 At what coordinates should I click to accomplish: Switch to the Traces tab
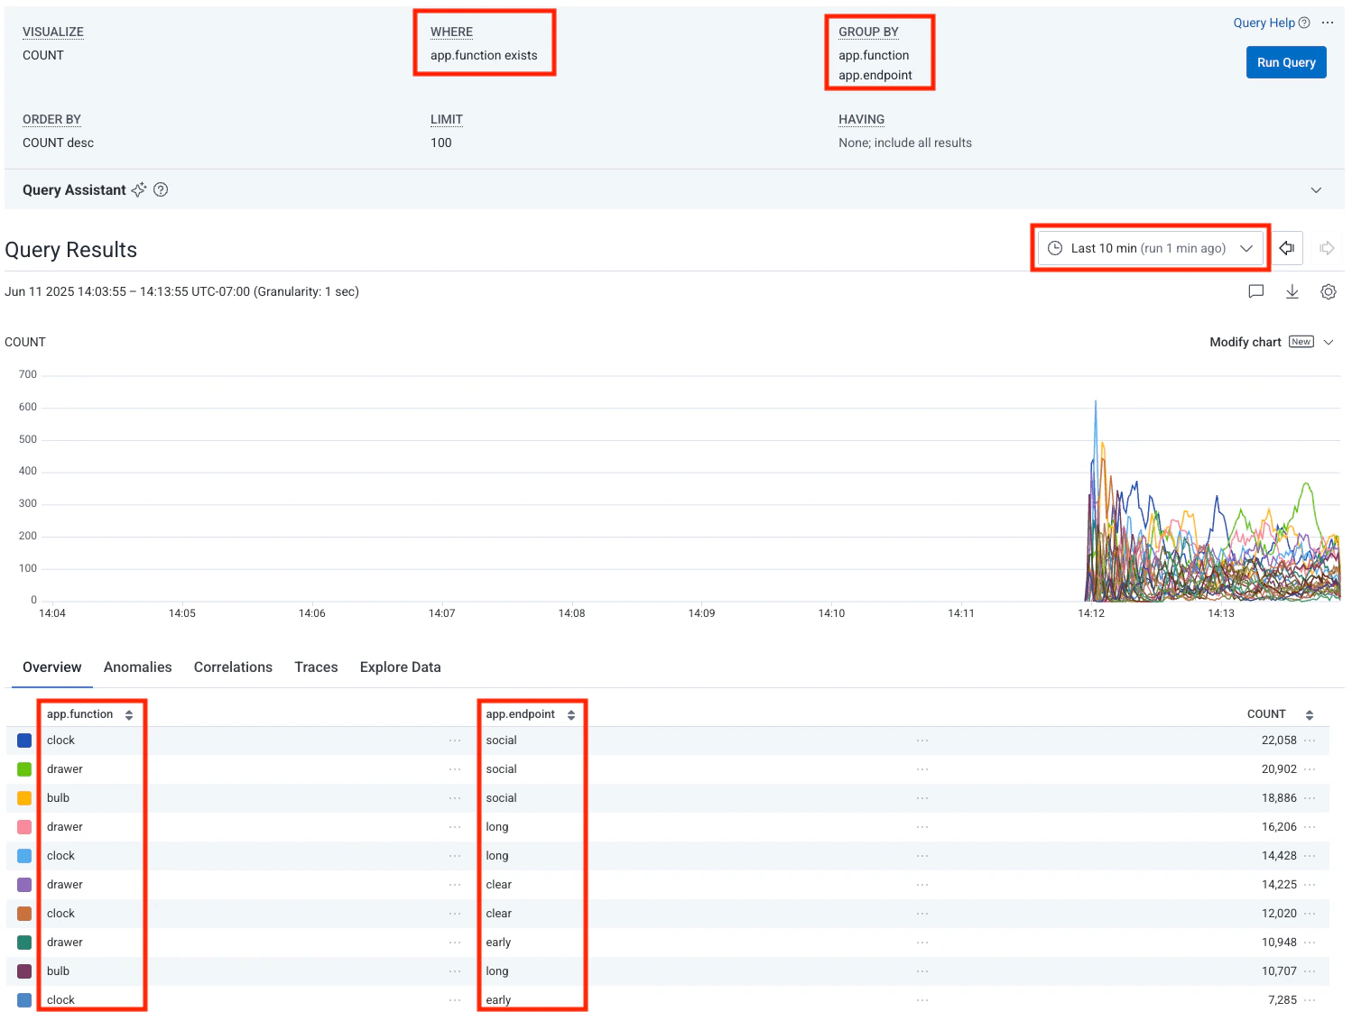[315, 667]
